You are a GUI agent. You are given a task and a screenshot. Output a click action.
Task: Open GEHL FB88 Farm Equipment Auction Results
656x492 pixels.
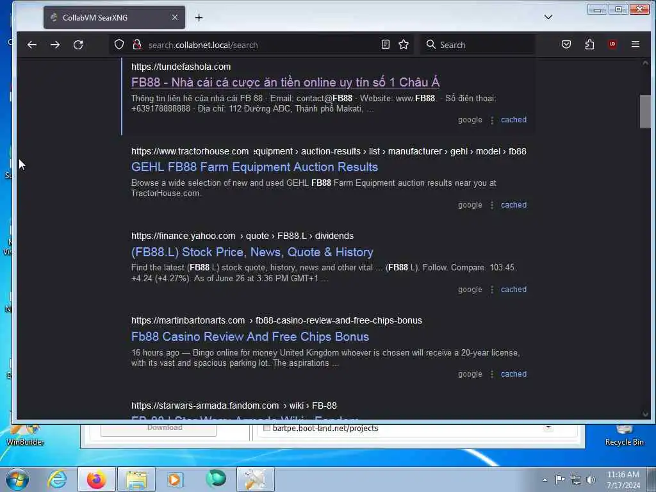coord(254,167)
